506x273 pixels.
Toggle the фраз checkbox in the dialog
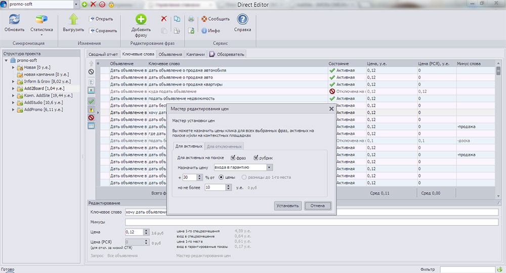233,158
